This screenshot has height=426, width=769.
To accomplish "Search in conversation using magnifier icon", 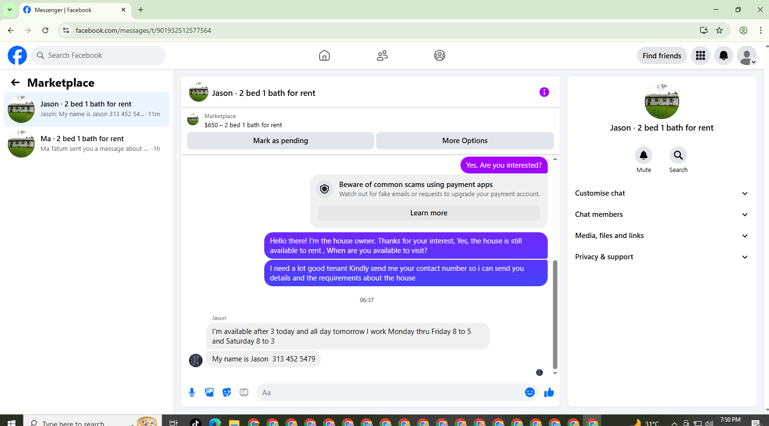I will click(678, 155).
